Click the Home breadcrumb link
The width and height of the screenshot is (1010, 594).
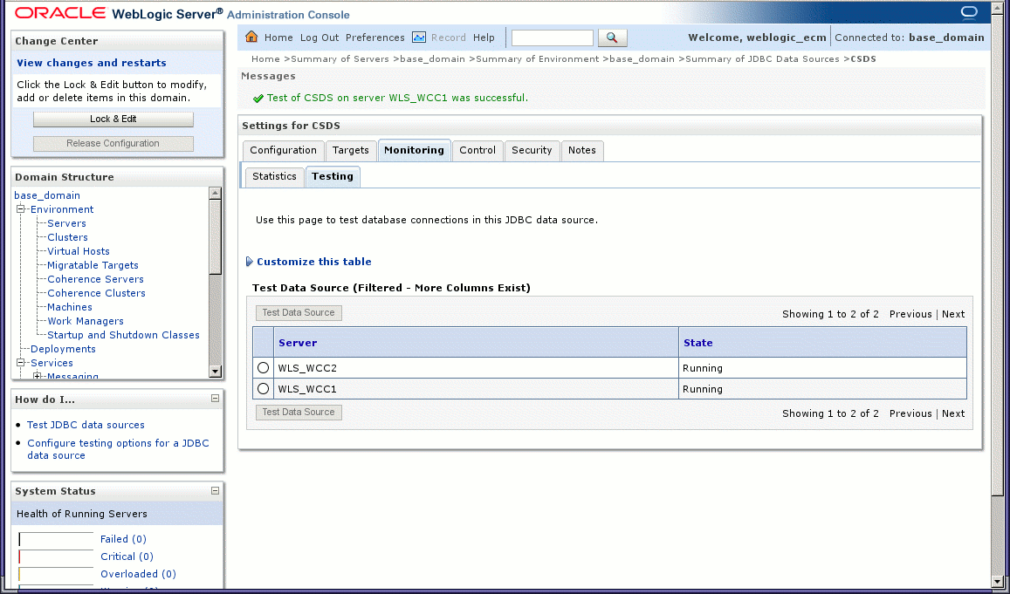(265, 58)
